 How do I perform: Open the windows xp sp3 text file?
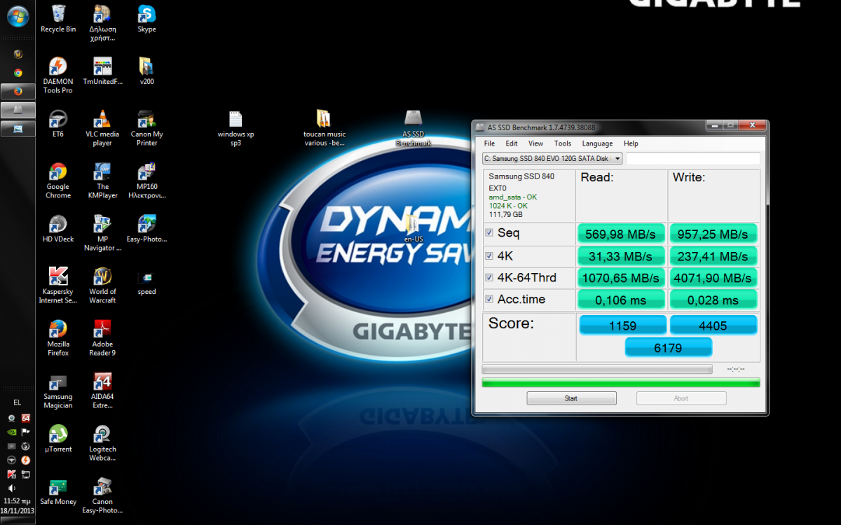pos(235,128)
